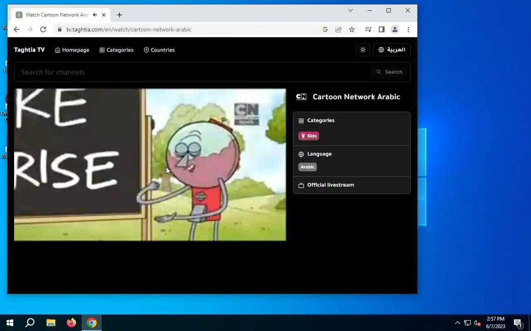Open a new browser tab
The image size is (531, 331).
point(119,15)
